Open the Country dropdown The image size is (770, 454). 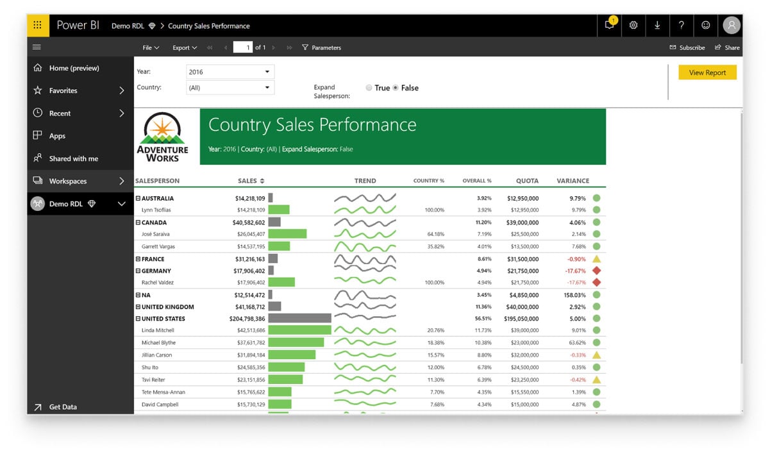click(x=230, y=88)
